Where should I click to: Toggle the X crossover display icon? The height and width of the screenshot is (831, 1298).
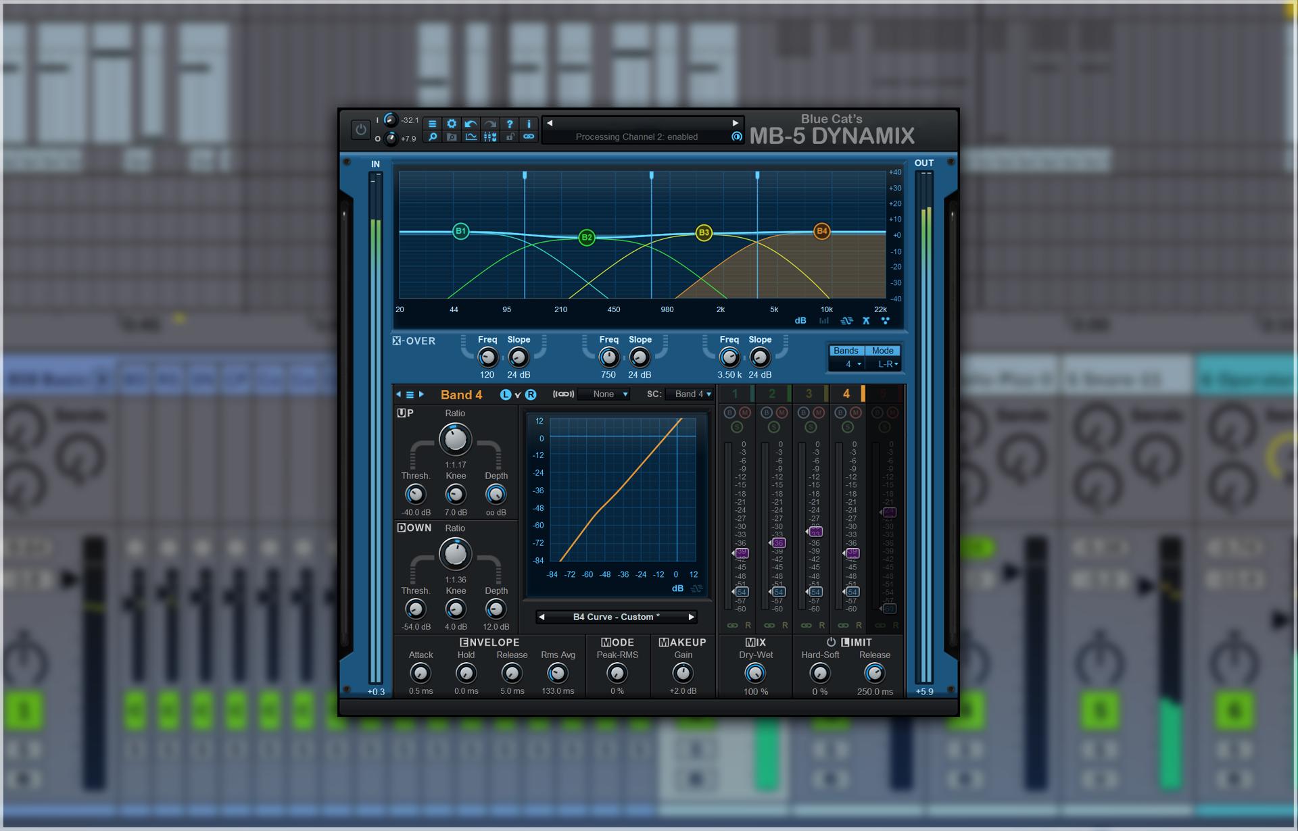coord(866,321)
